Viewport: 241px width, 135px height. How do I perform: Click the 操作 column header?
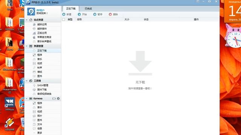click(x=196, y=19)
